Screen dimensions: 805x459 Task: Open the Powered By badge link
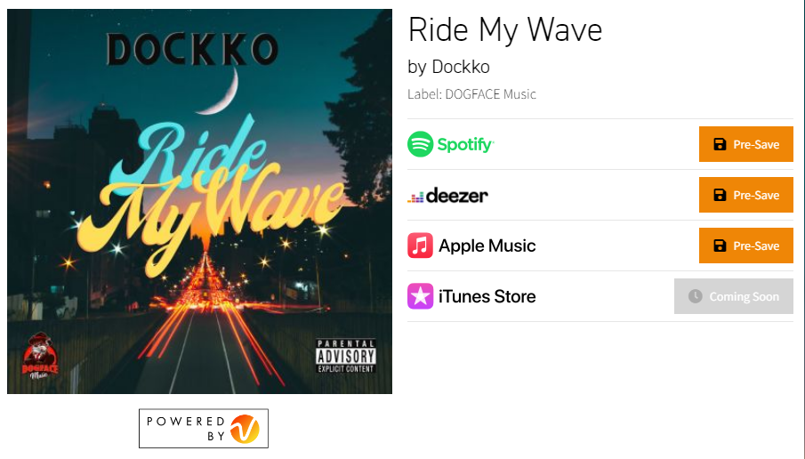point(204,429)
